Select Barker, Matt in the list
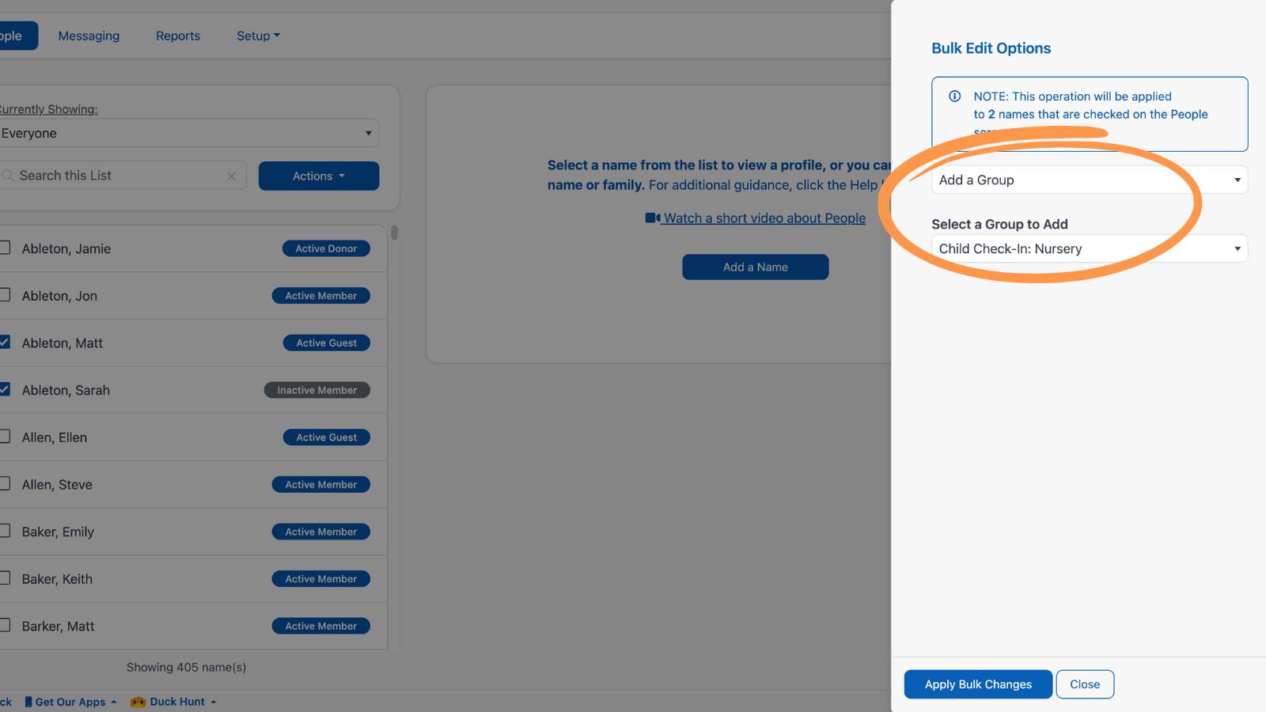1266x712 pixels. click(x=58, y=626)
